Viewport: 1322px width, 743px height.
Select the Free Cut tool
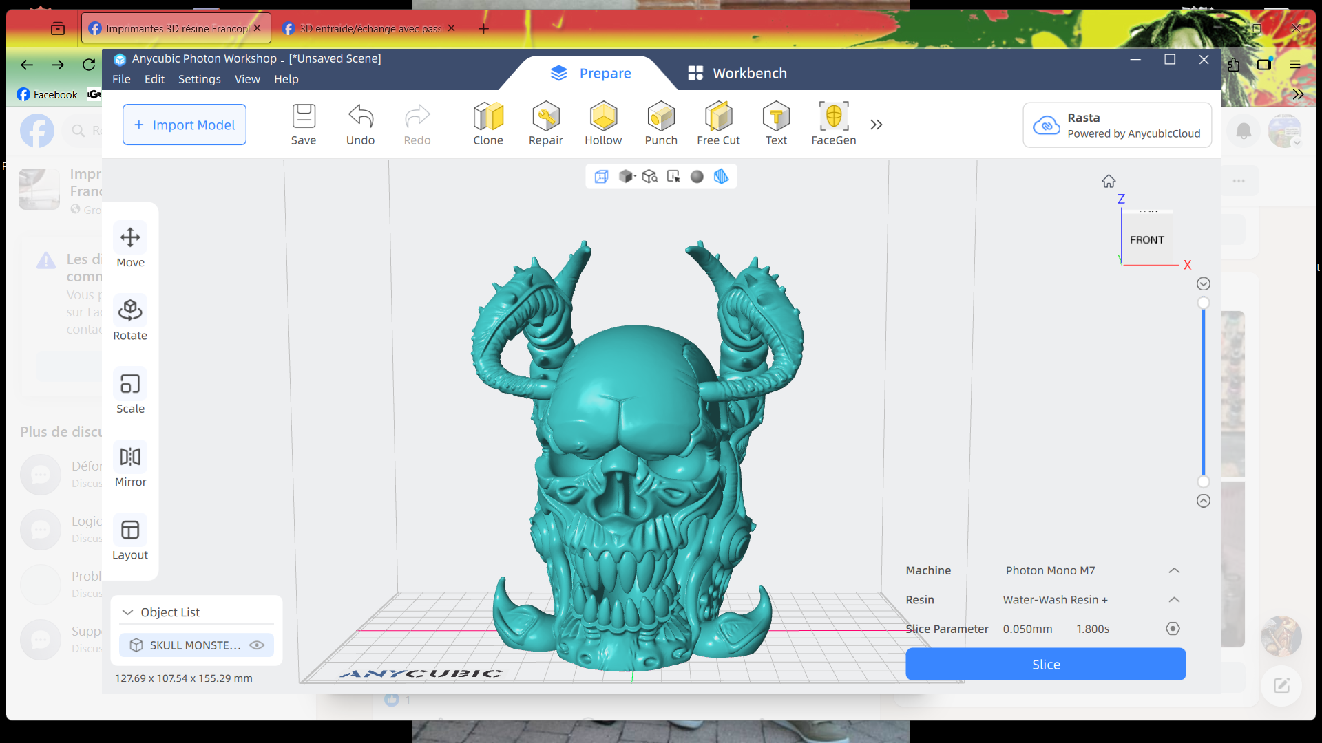718,124
